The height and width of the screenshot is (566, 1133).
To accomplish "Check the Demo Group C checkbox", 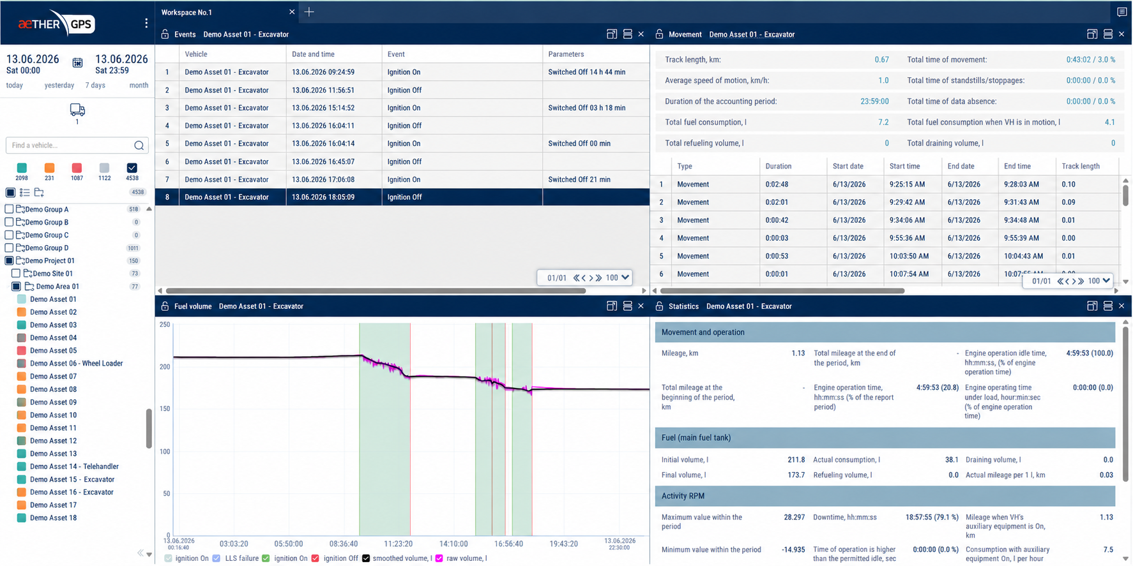I will [x=9, y=235].
